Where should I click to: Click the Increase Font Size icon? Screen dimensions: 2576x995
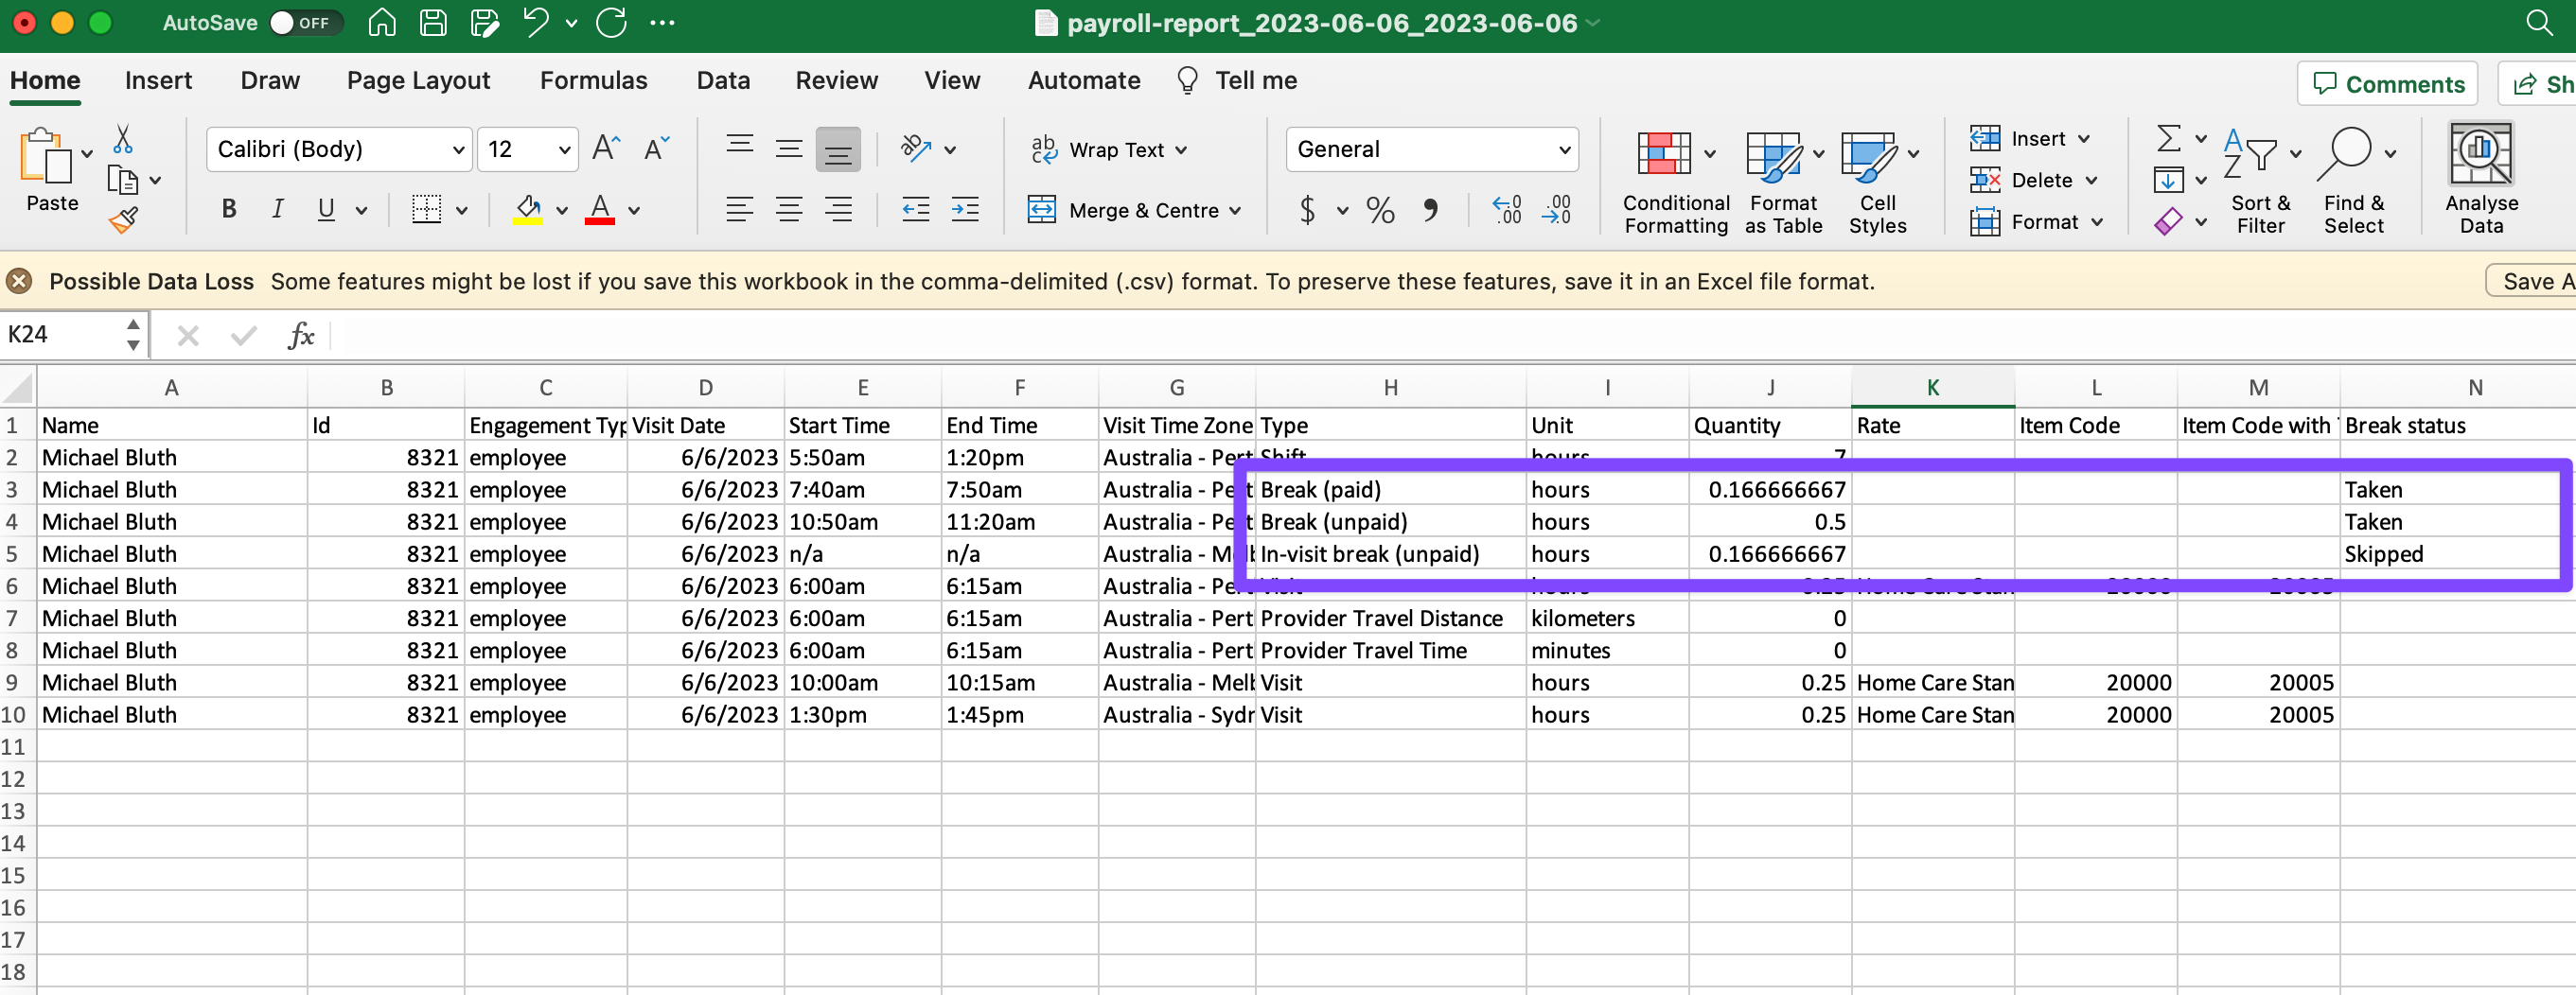pos(606,148)
